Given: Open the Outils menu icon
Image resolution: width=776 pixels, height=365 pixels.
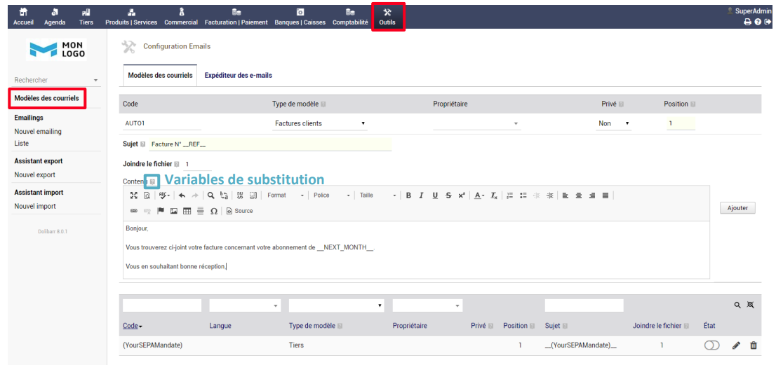Looking at the screenshot, I should 388,16.
